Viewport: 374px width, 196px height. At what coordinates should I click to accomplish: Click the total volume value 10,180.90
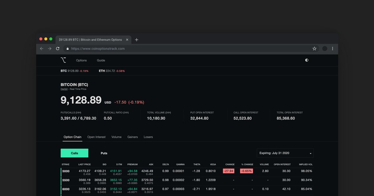(x=156, y=118)
